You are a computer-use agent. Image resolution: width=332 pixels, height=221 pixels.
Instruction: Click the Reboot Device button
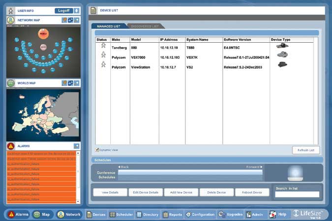coord(252,193)
